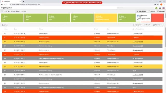Open user link in event row 258
The width and height of the screenshot is (166, 93).
pyautogui.click(x=138, y=50)
